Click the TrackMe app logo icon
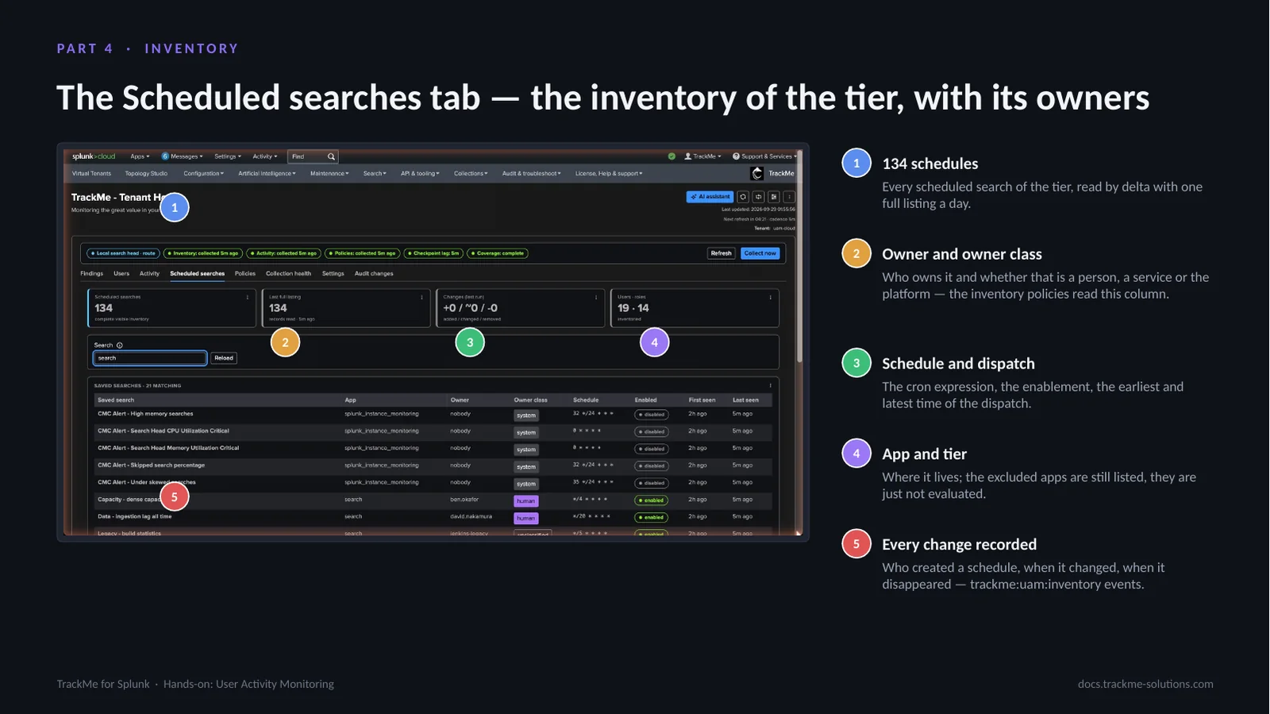 [x=757, y=173]
